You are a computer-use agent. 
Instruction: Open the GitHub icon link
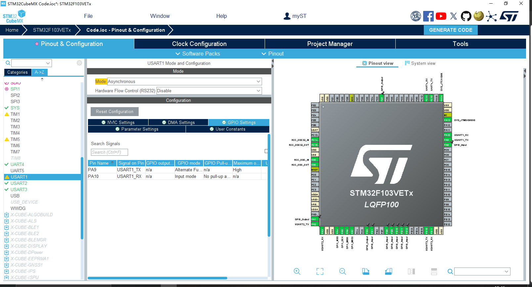[x=466, y=16]
